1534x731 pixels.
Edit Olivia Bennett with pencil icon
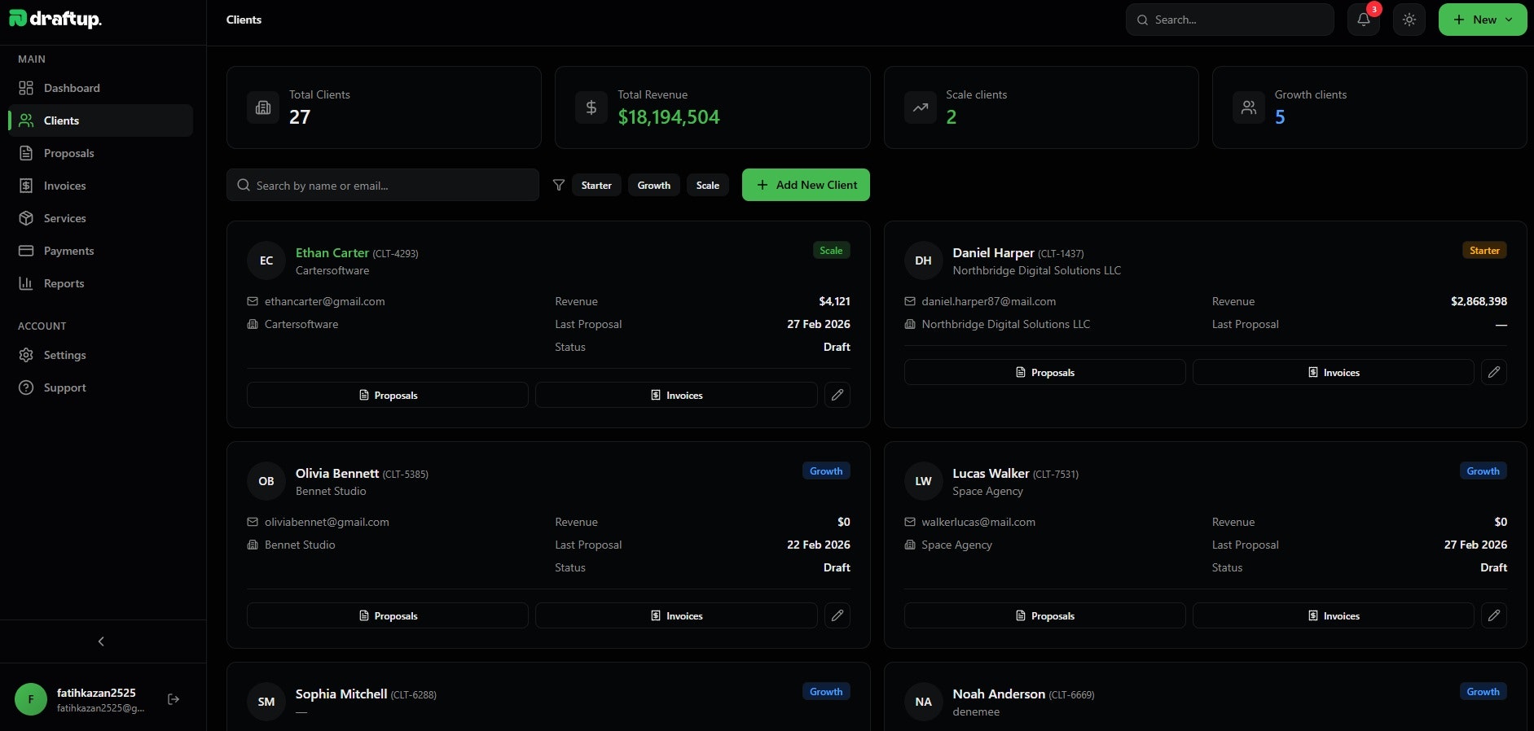pos(837,615)
